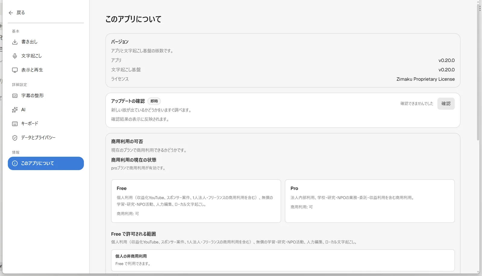Screen dimensions: 482x276
Task: Click the 即時 badge next to アップデートの確認
Action: (154, 101)
